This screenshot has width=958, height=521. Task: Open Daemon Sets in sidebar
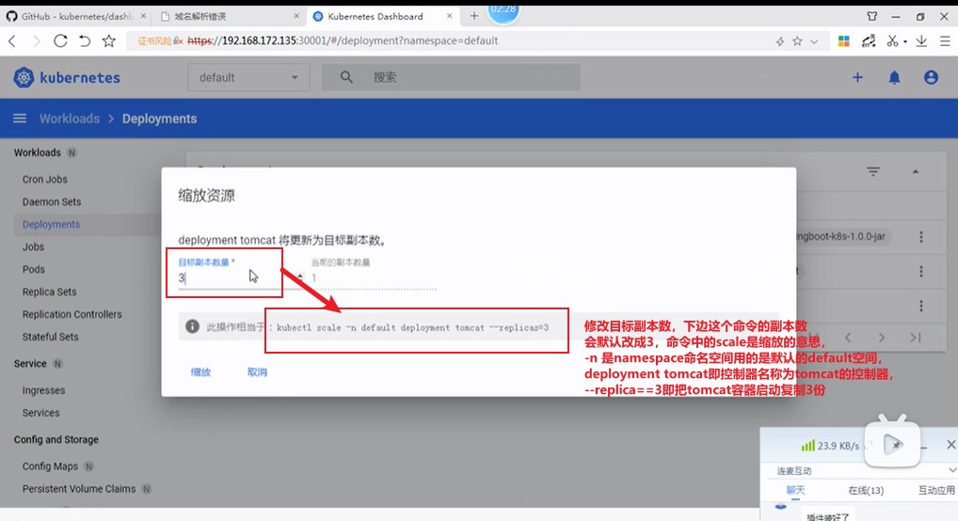tap(52, 201)
